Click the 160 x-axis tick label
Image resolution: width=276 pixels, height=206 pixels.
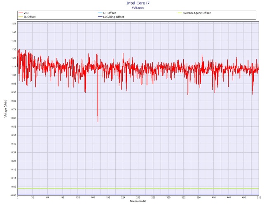[x=93, y=197]
